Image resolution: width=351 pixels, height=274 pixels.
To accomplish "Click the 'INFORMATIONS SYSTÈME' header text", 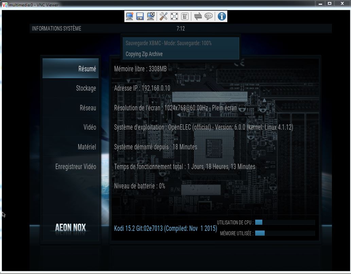I will (56, 29).
